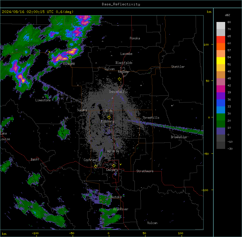
Task: Click the dBZ legend heading
Action: [x=227, y=15]
